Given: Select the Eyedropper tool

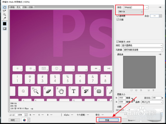Looking at the screenshot, I should tap(5, 18).
